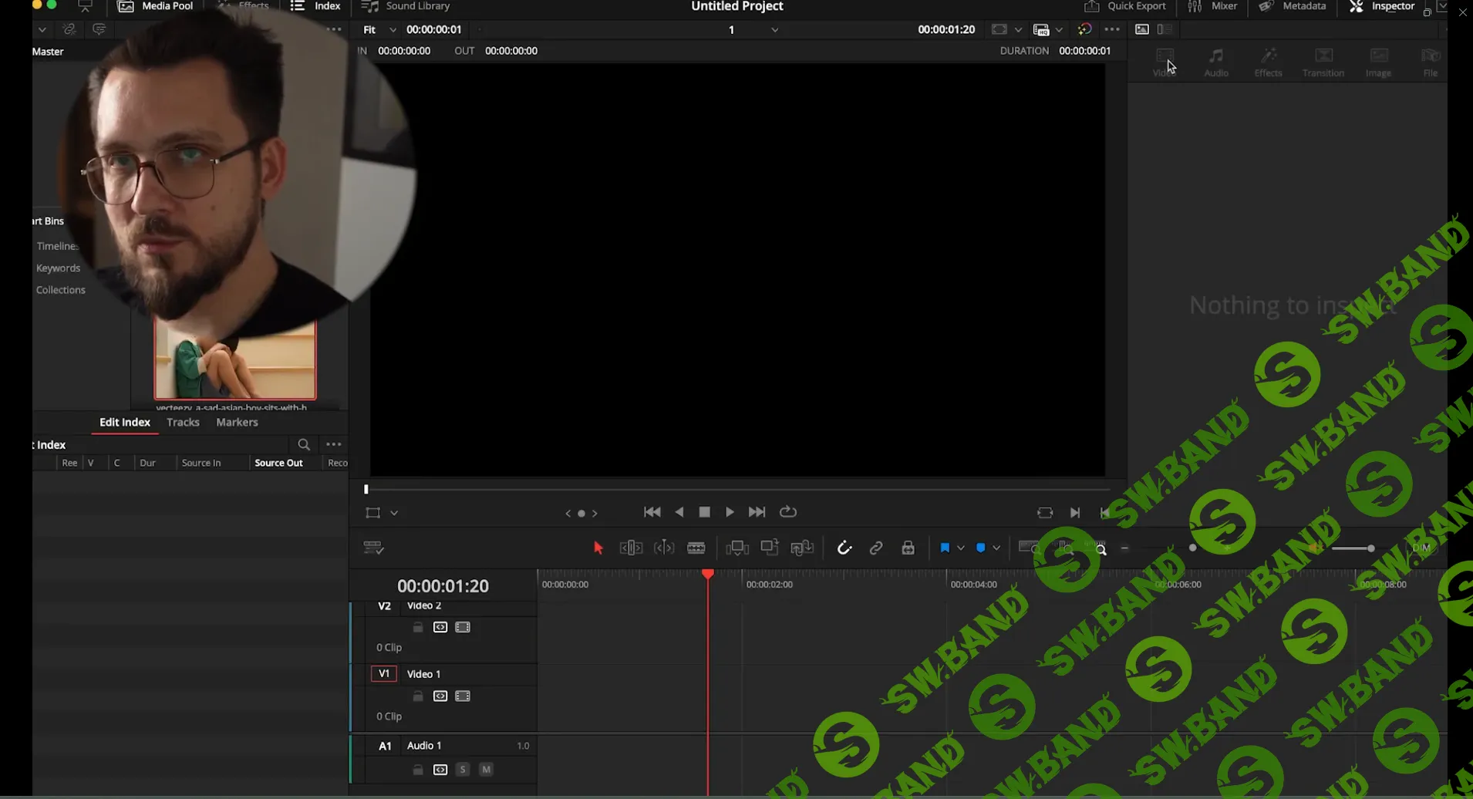This screenshot has height=799, width=1473.
Task: Disable the Video 2 track
Action: [x=463, y=627]
